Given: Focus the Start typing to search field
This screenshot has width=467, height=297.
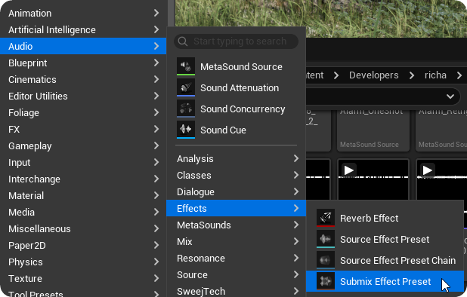Looking at the screenshot, I should point(236,41).
